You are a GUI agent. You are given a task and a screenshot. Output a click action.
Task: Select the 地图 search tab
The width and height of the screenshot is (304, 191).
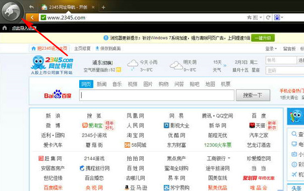click(210, 84)
